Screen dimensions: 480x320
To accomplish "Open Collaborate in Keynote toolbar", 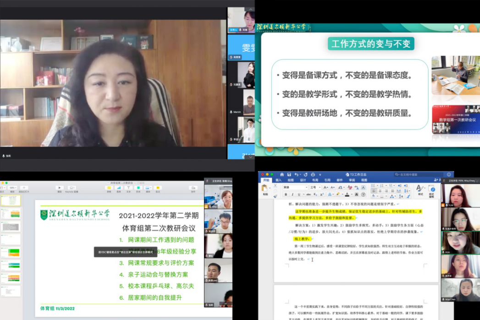I will coord(193,188).
